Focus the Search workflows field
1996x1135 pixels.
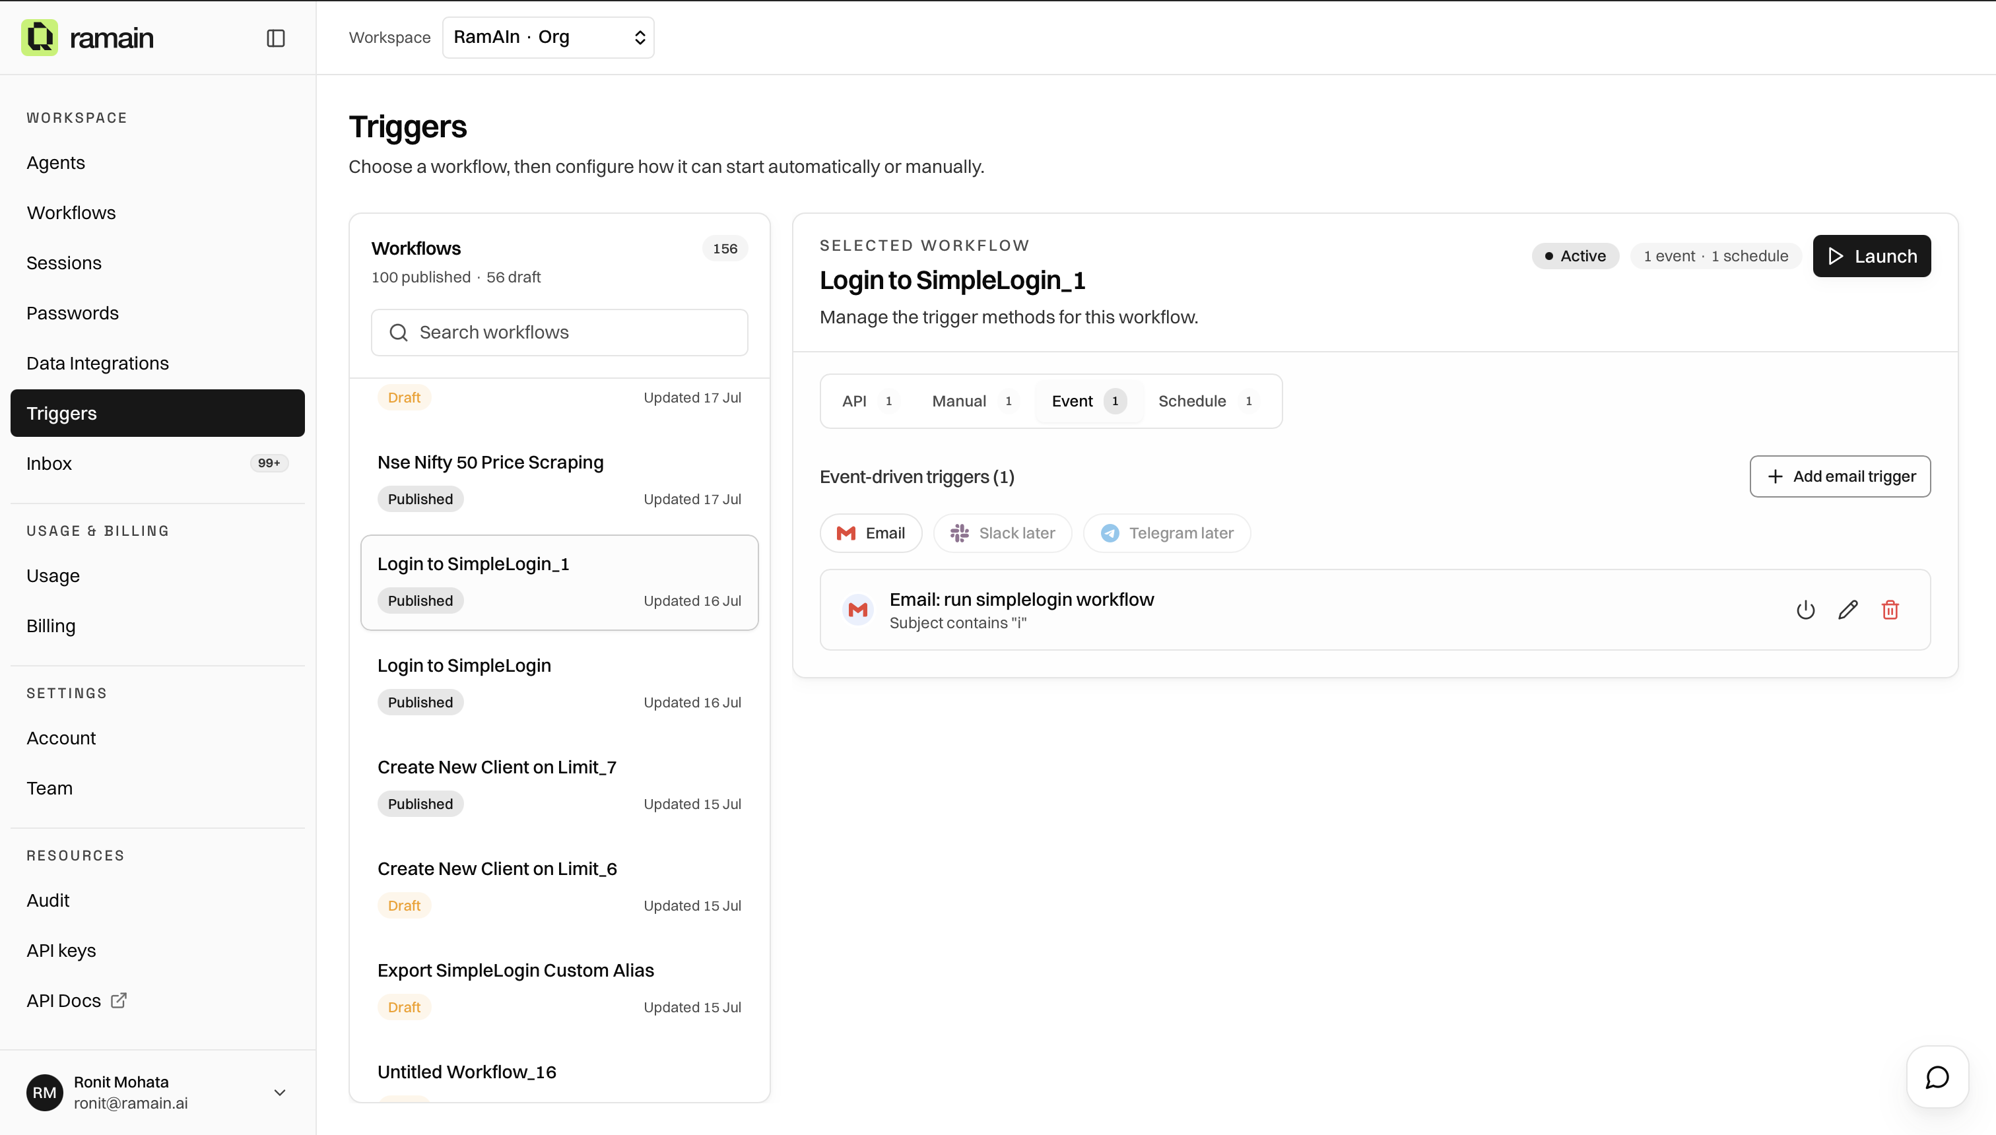[x=559, y=333]
